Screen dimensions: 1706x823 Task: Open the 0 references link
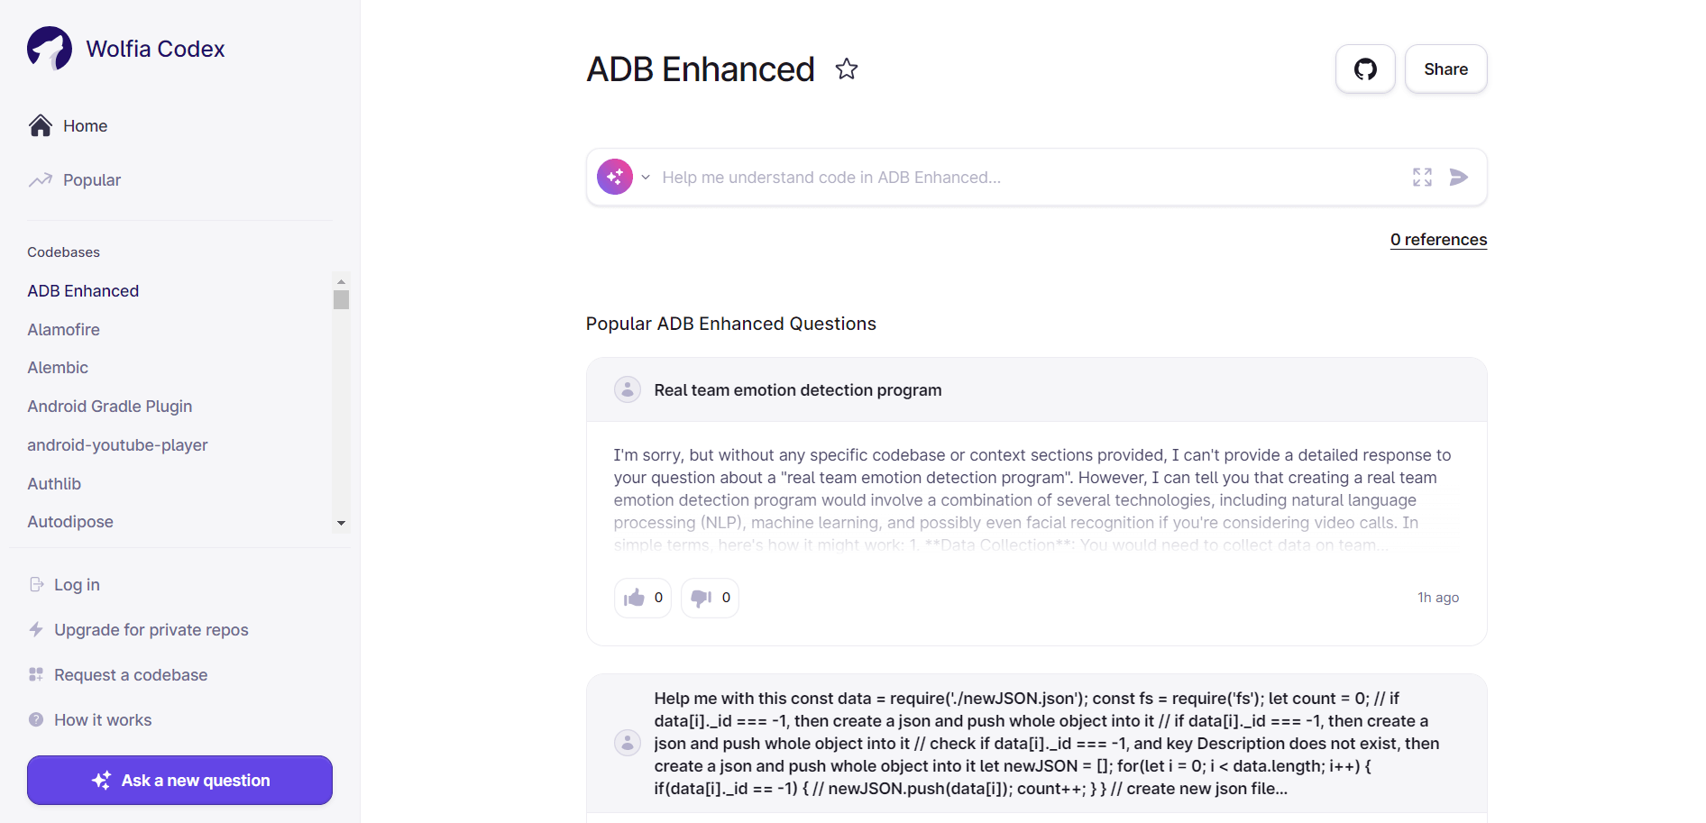(x=1438, y=240)
